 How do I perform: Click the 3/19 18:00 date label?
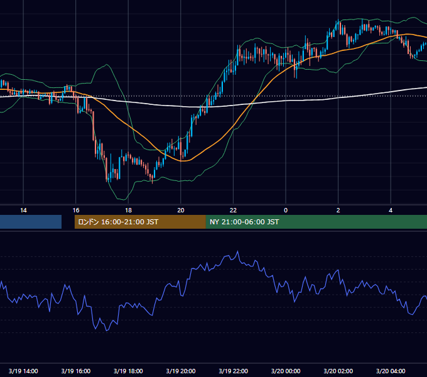point(128,371)
